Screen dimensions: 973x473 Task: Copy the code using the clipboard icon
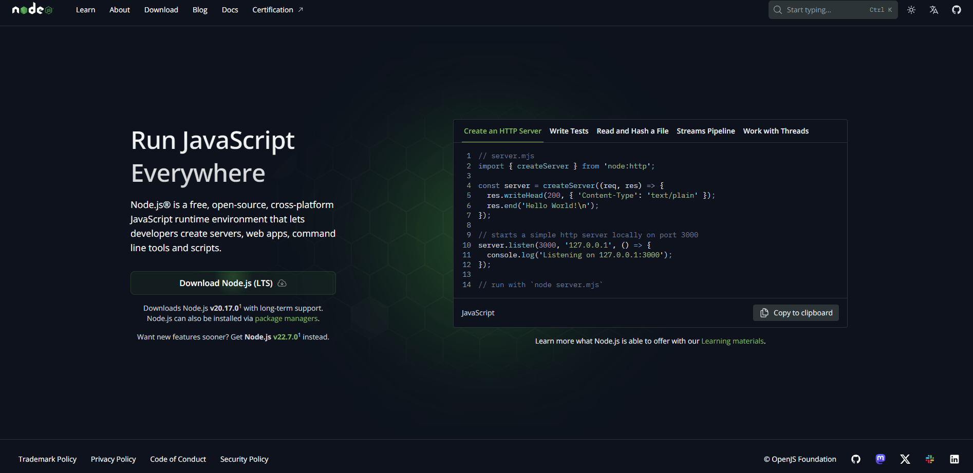764,313
